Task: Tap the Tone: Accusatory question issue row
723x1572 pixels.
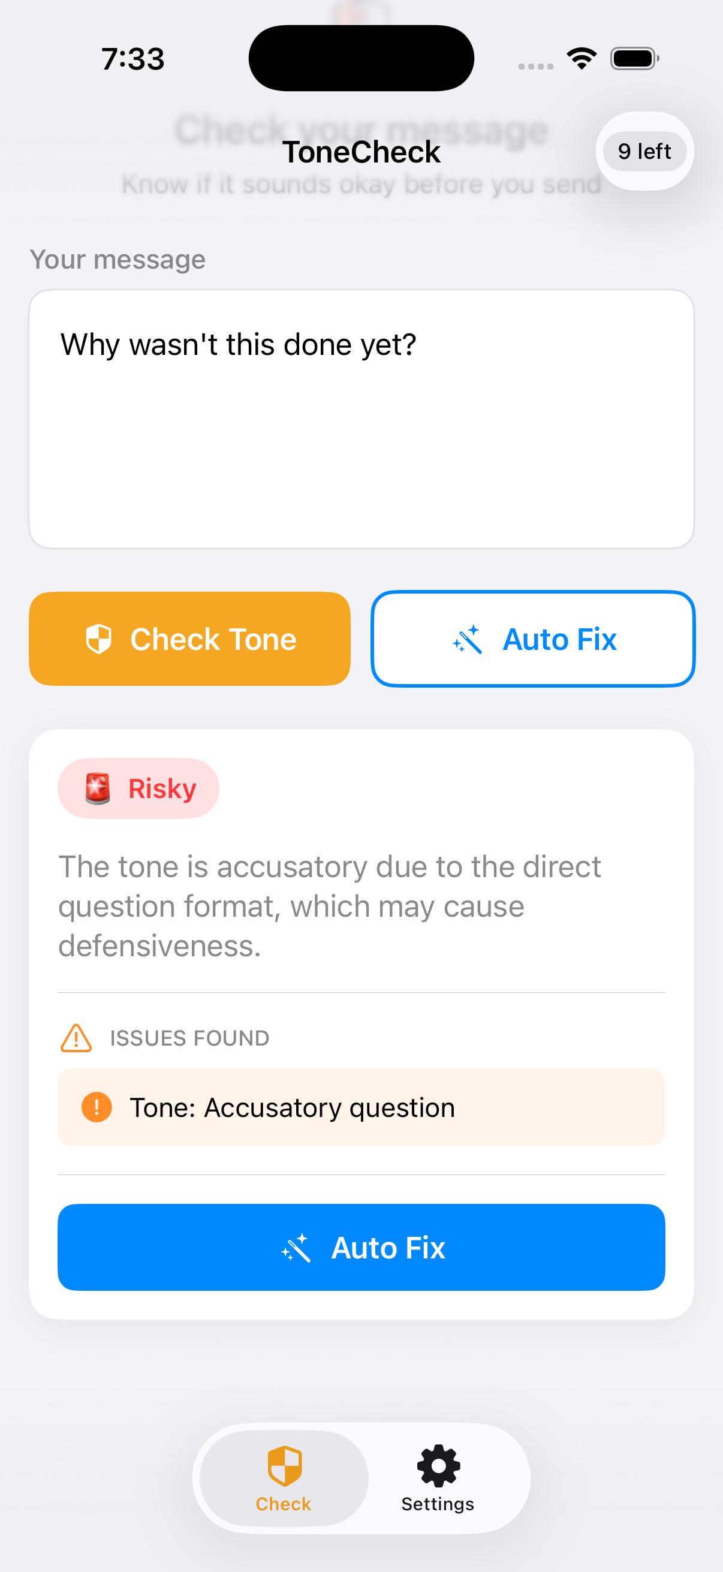Action: click(361, 1107)
